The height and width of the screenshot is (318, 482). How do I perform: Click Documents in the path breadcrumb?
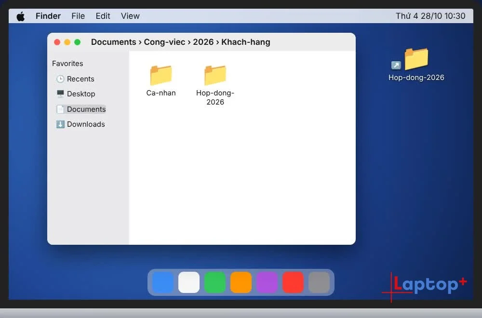coord(113,42)
